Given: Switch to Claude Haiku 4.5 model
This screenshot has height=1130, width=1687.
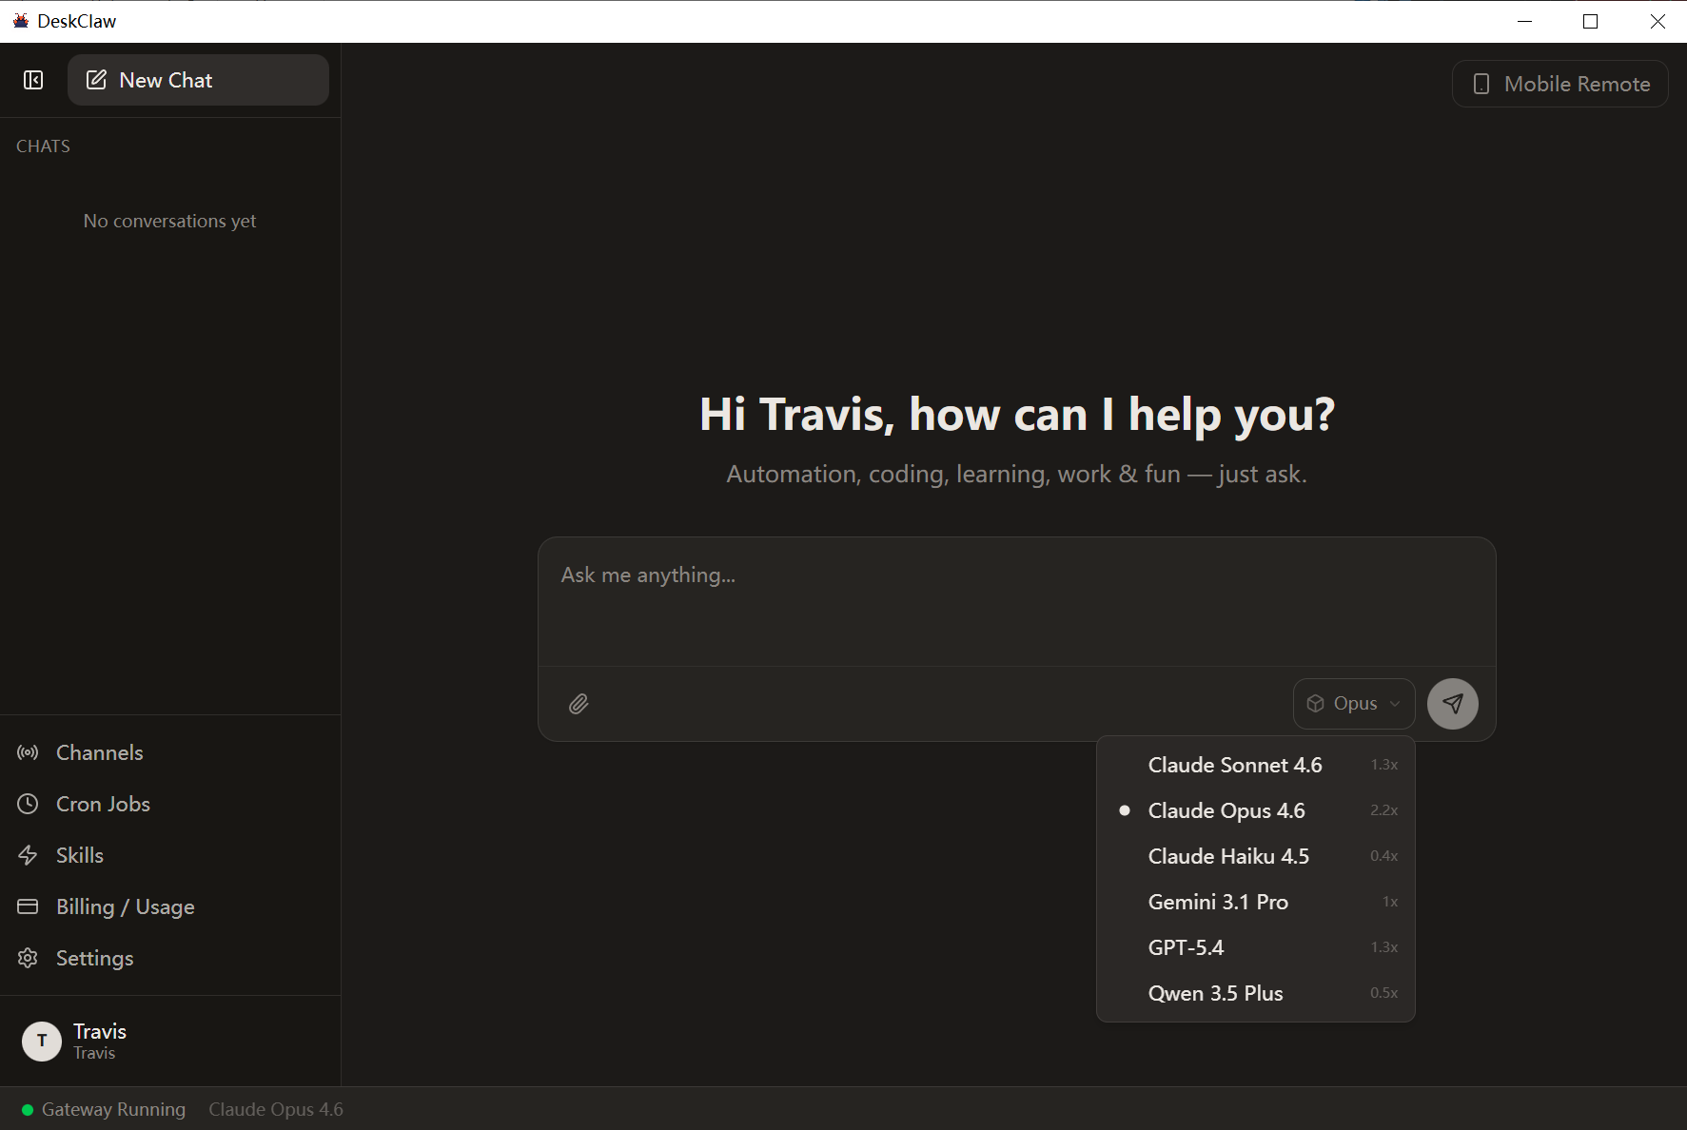Looking at the screenshot, I should 1227,856.
